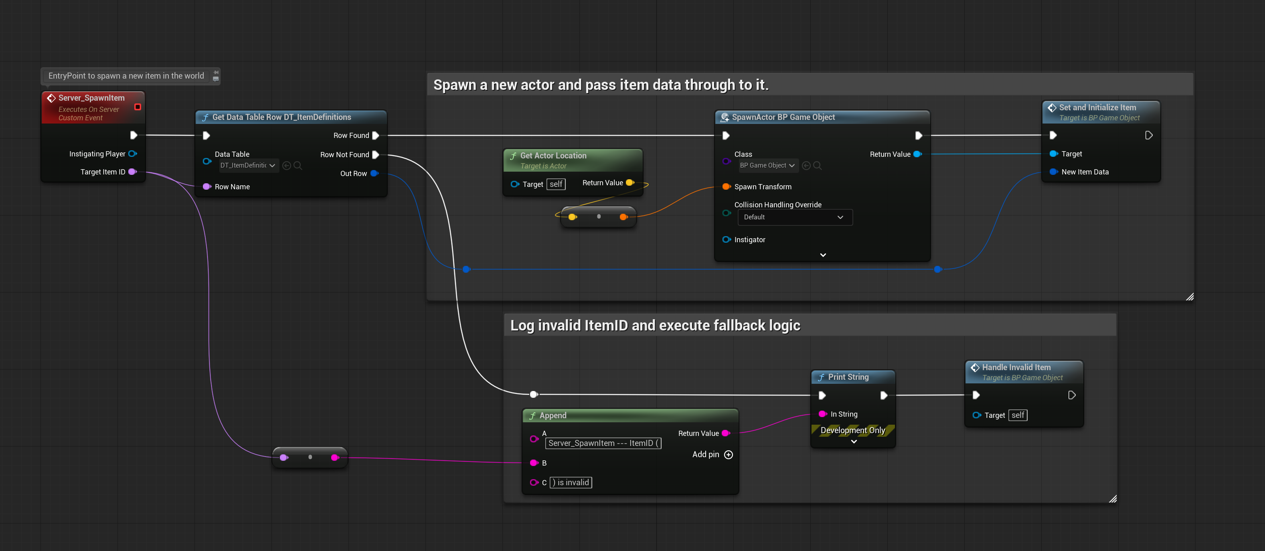The image size is (1265, 551).
Task: Click the Print String output exec pin
Action: (883, 395)
